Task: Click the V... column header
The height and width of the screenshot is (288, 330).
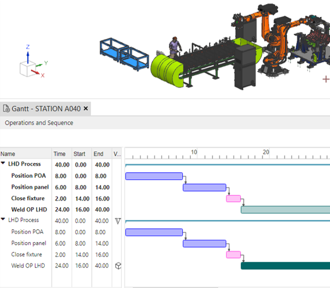Action: click(117, 154)
